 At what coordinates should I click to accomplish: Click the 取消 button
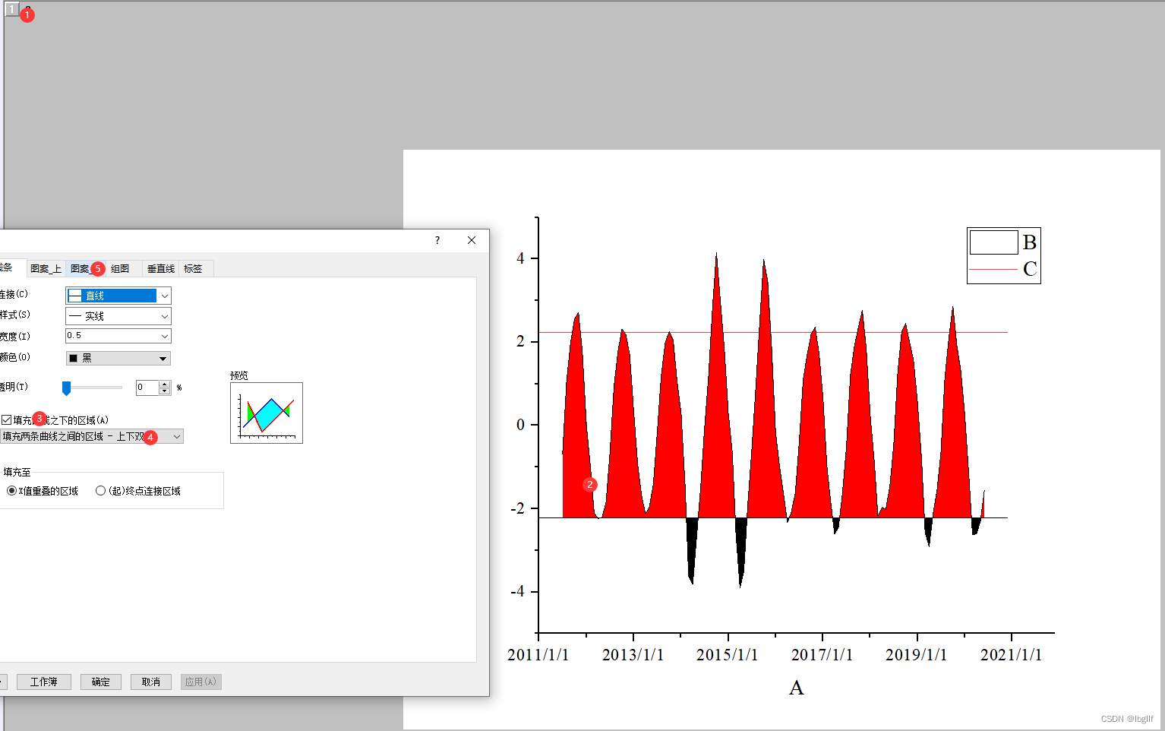point(151,682)
